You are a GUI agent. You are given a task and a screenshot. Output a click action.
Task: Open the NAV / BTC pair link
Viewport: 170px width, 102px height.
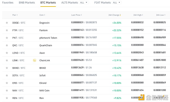18,90
